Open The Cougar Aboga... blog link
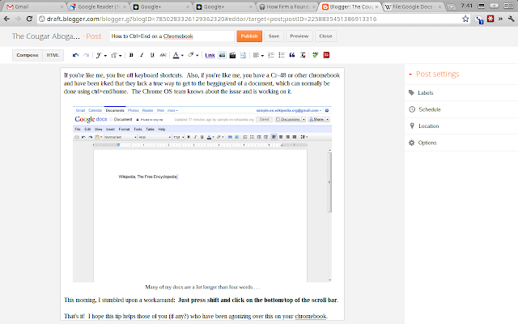 click(x=46, y=36)
